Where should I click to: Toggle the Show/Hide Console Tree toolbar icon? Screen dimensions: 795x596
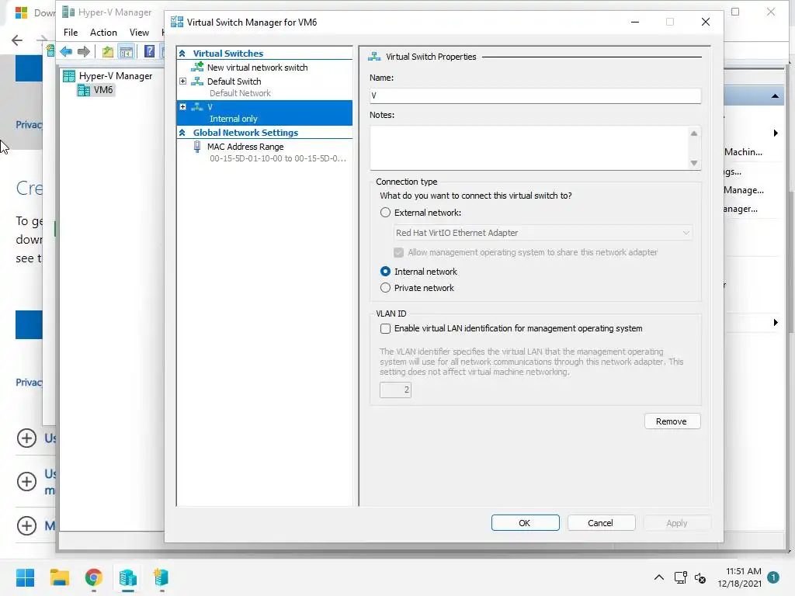click(x=127, y=51)
